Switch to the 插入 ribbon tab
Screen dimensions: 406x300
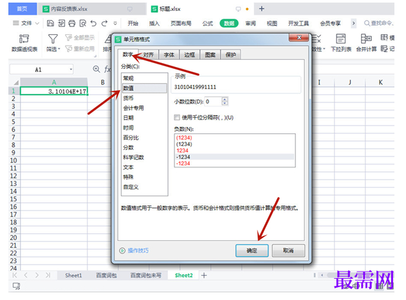pos(154,23)
